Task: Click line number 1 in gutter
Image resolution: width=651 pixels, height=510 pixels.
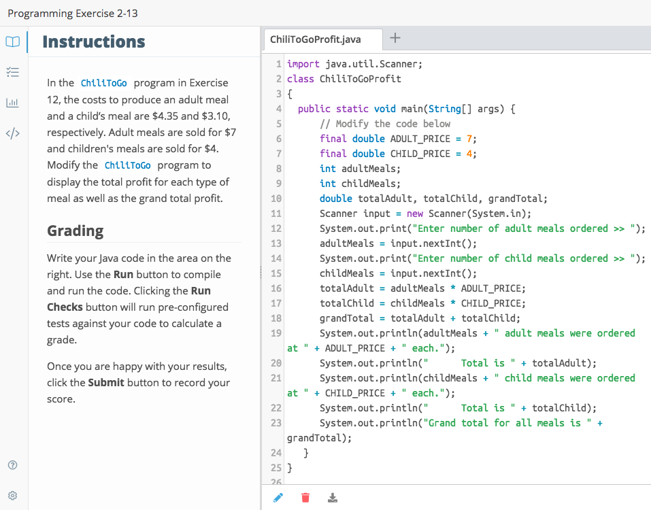Action: [279, 64]
